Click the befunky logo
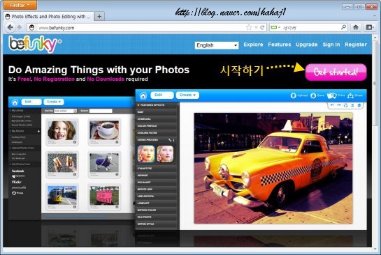Viewport: 381px width, 255px height. (x=35, y=44)
